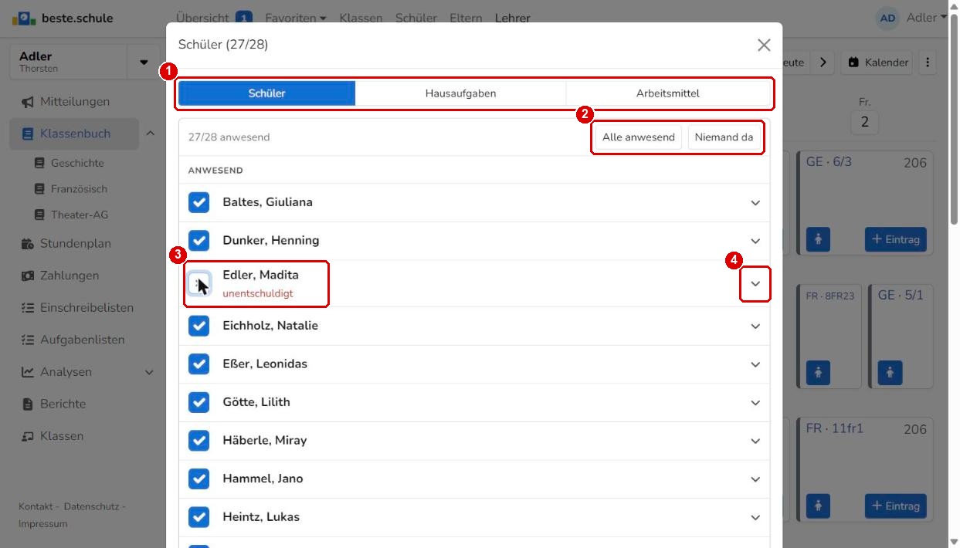Uncheck attendance for Eßer, Leonidas
960x548 pixels.
click(199, 364)
